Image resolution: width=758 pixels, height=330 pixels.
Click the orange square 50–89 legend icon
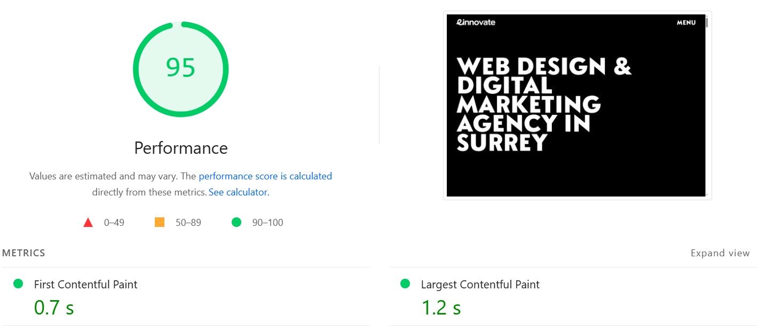tap(160, 222)
